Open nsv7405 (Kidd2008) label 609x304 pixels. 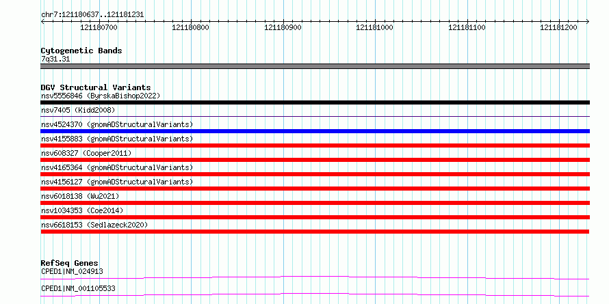[78, 110]
